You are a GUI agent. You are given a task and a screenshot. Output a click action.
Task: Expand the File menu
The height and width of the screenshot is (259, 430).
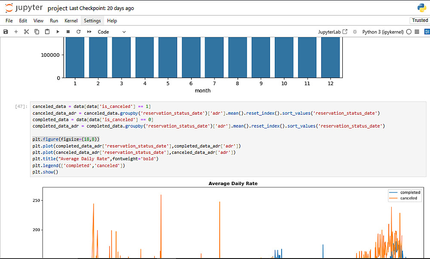tap(9, 21)
